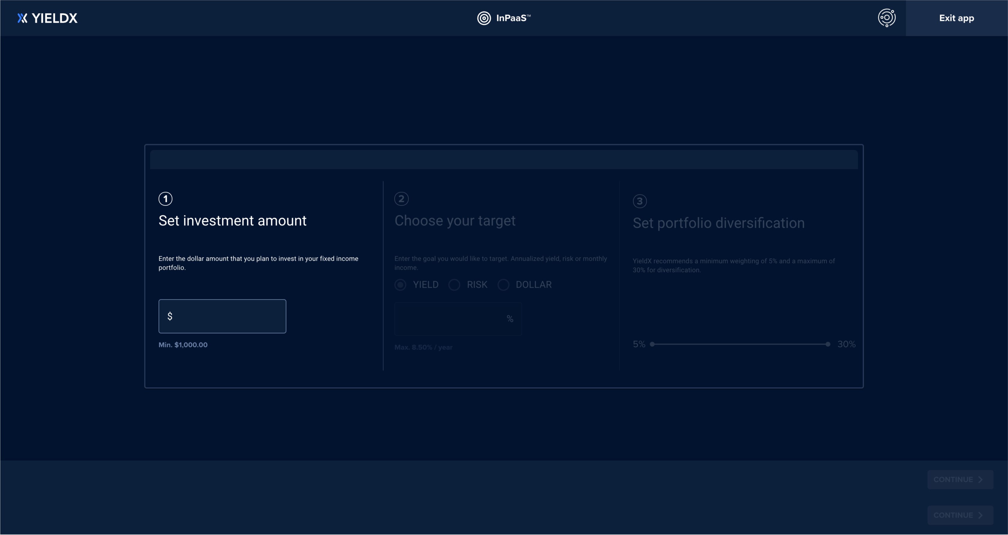This screenshot has height=535, width=1008.
Task: Click the YieldX logo
Action: (x=47, y=18)
